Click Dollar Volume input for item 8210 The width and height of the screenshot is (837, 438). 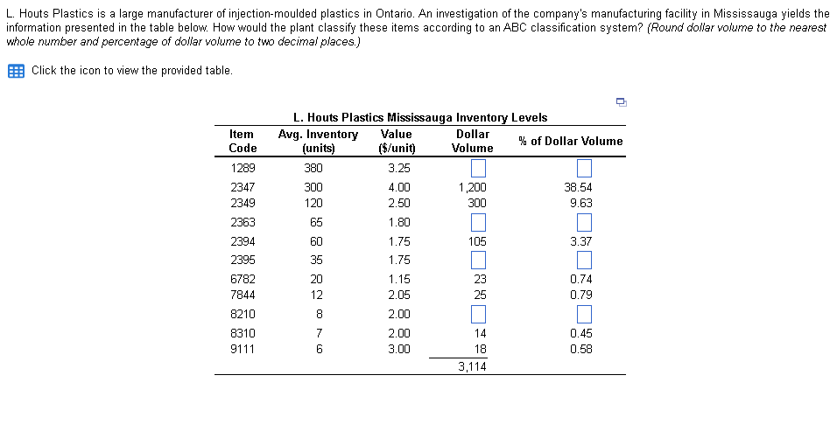click(478, 314)
